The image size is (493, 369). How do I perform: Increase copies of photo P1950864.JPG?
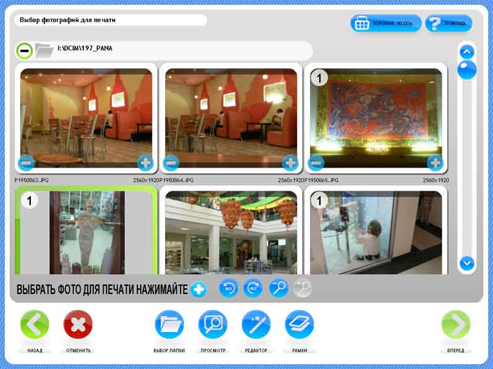(290, 163)
